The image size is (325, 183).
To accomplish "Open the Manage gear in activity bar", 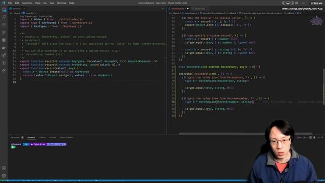I will (4, 176).
